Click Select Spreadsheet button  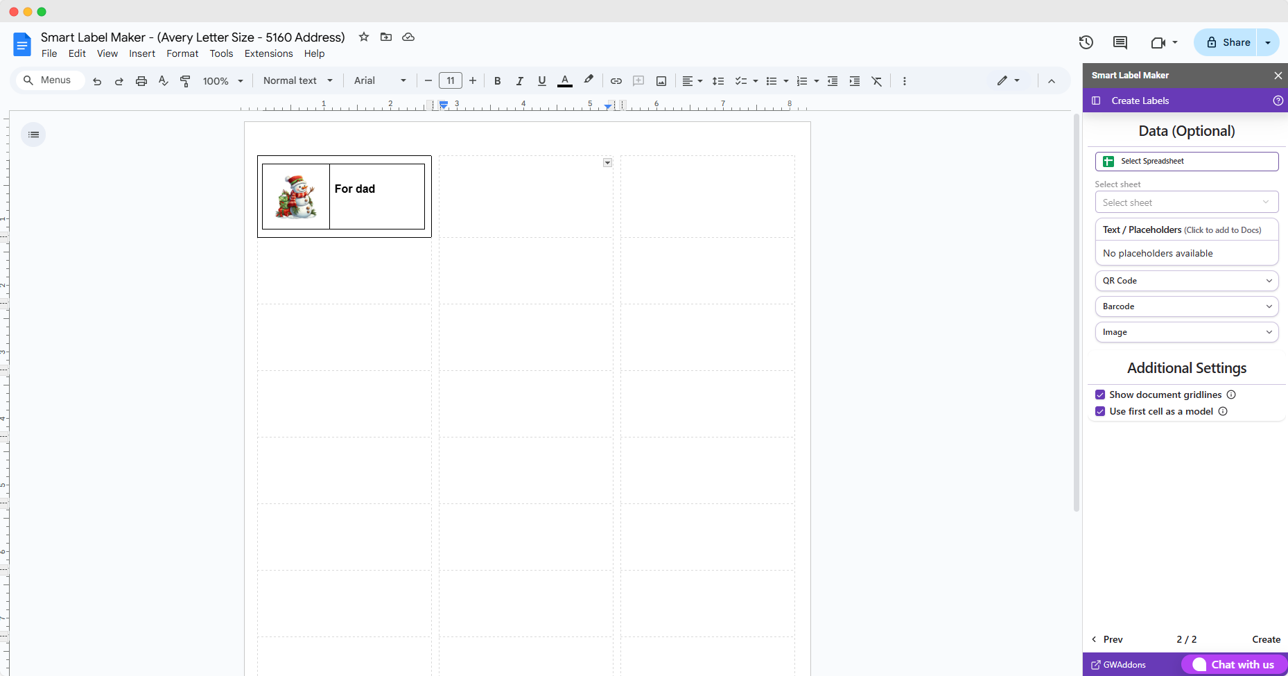pyautogui.click(x=1187, y=162)
